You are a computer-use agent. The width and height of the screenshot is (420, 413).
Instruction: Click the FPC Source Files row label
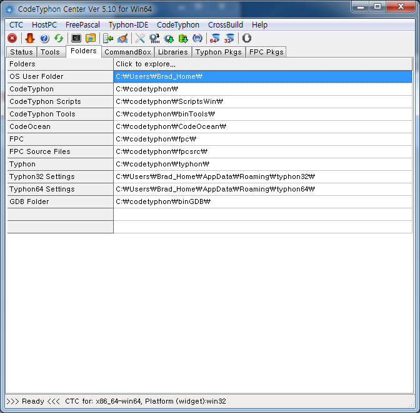point(60,152)
